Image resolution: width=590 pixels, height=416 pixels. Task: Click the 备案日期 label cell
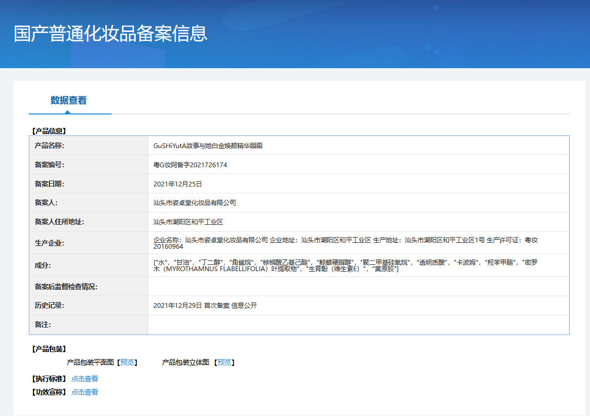pos(89,184)
